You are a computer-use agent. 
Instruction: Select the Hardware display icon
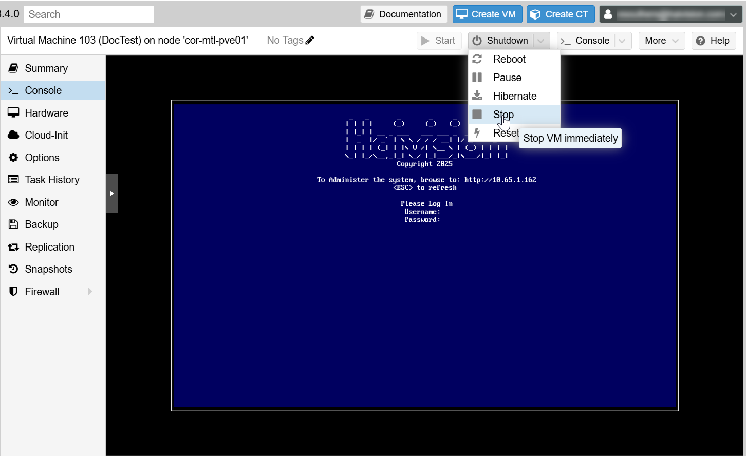[x=14, y=112]
